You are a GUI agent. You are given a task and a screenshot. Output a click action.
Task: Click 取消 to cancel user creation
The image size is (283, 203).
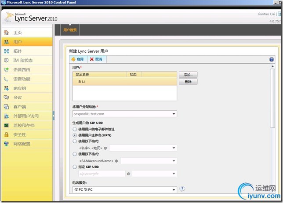tap(96, 59)
